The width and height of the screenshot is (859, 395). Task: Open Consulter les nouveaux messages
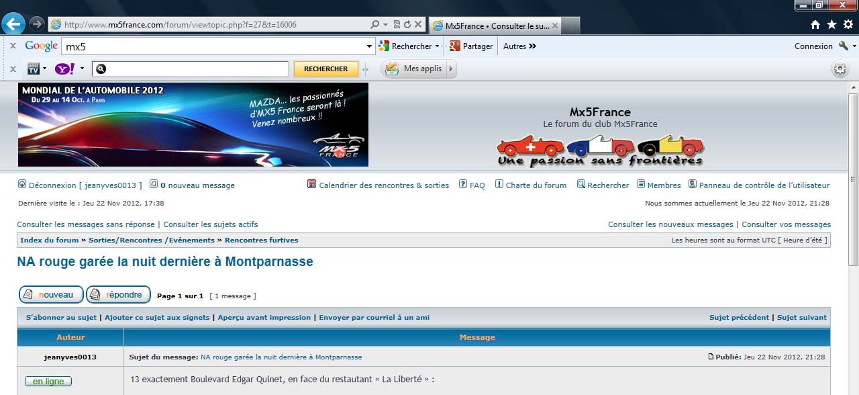pyautogui.click(x=670, y=224)
